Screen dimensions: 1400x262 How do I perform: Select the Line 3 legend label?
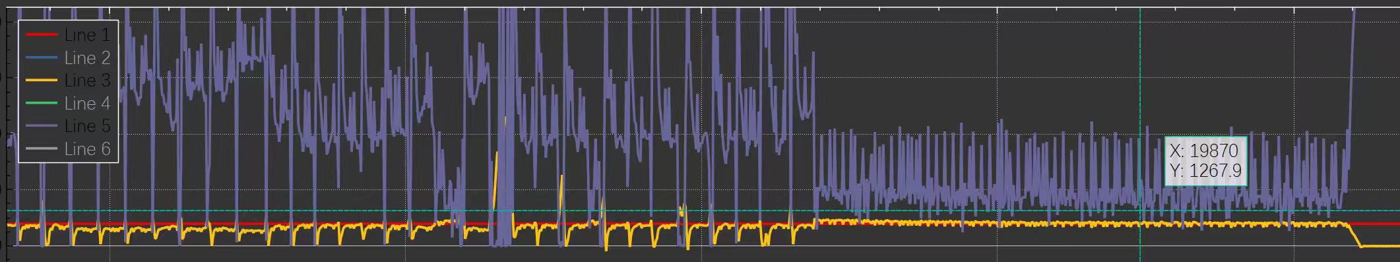[x=88, y=81]
